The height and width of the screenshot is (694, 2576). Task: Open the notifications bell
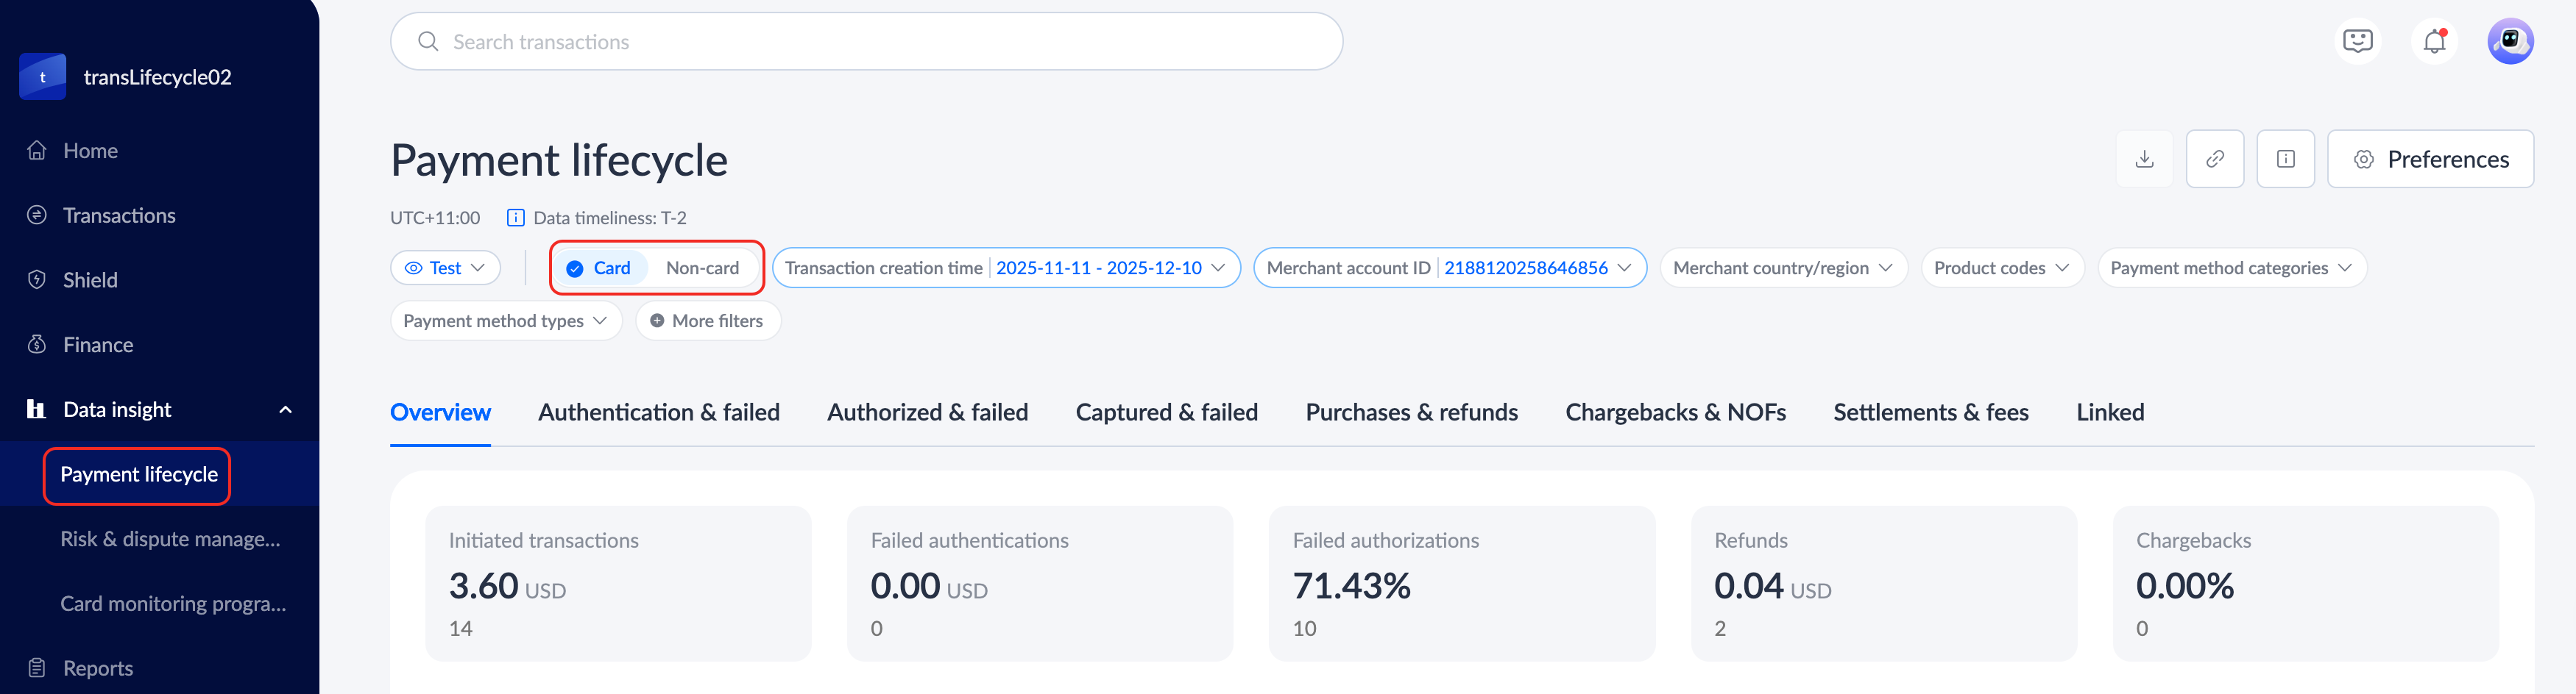point(2434,42)
